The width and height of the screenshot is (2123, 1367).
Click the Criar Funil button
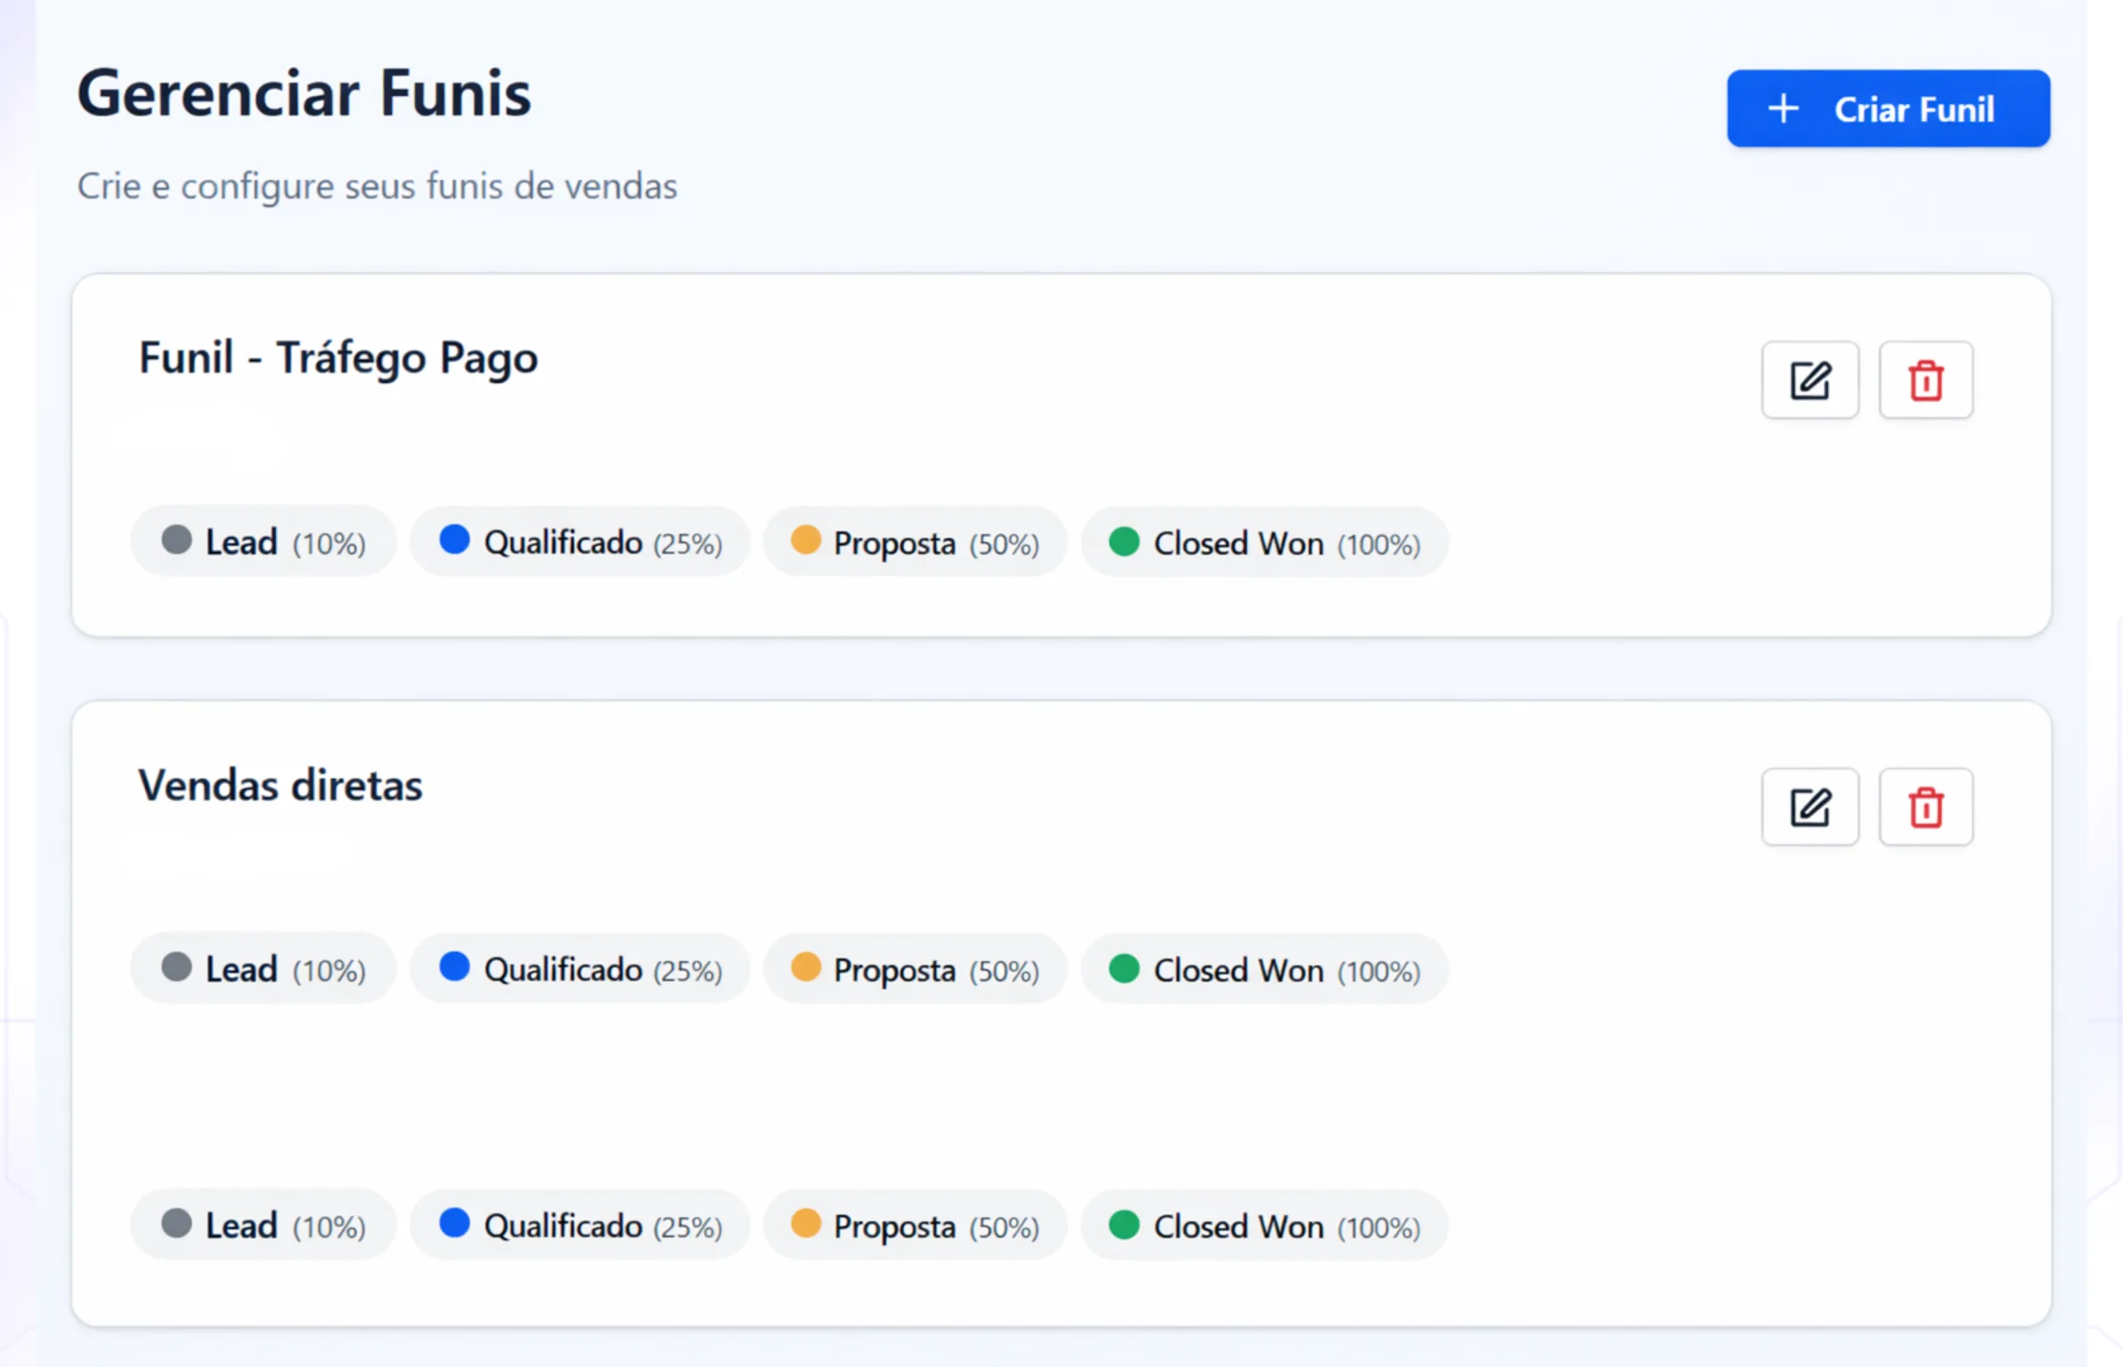tap(1888, 109)
